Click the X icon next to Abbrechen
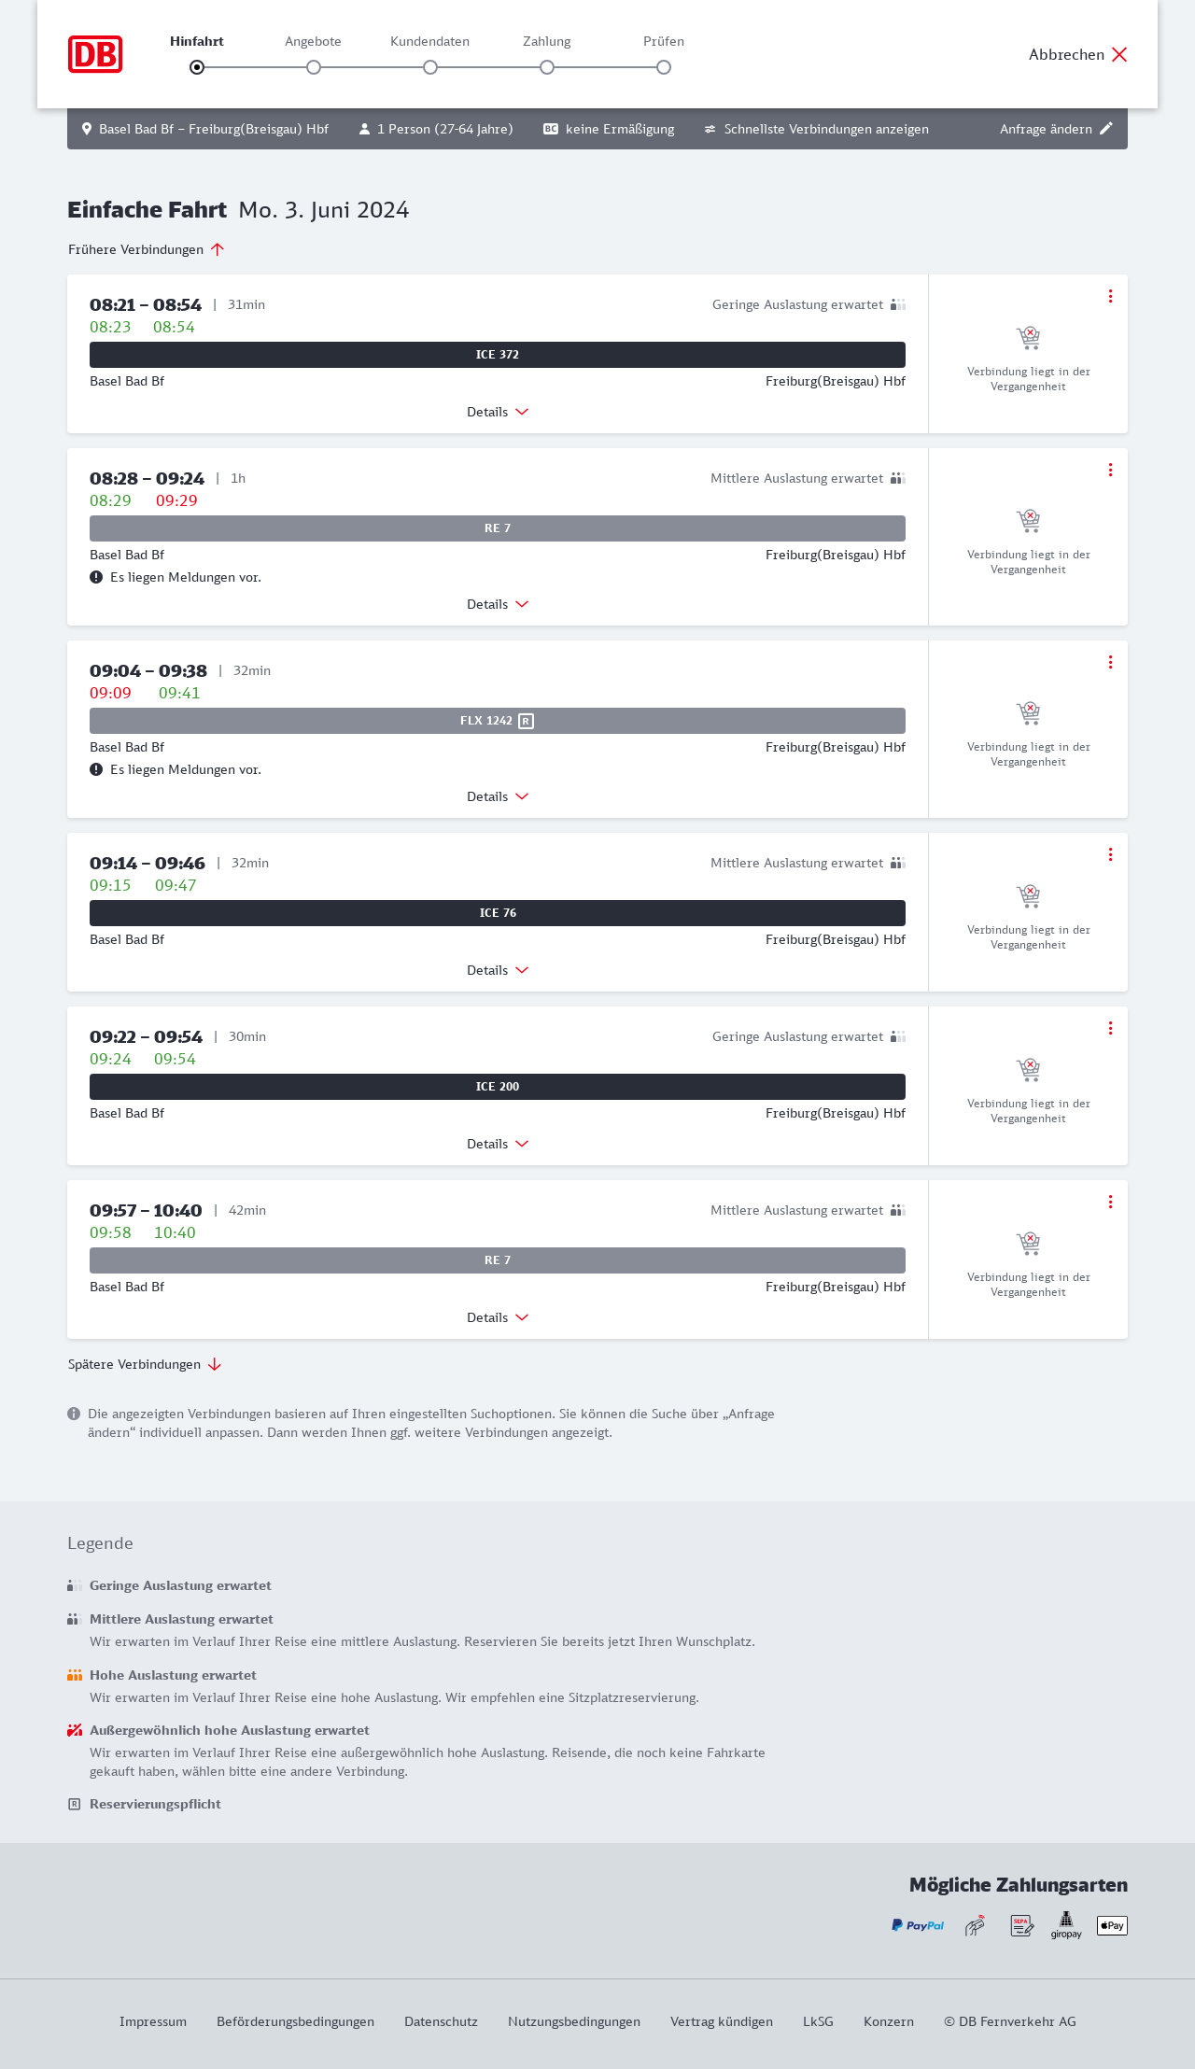1195x2069 pixels. tap(1119, 54)
